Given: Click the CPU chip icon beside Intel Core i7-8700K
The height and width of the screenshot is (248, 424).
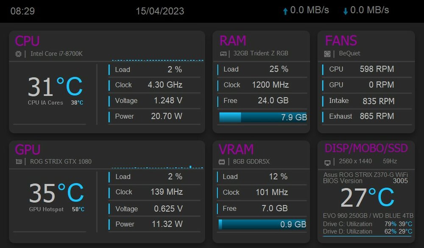Looking at the screenshot, I should click(18, 54).
